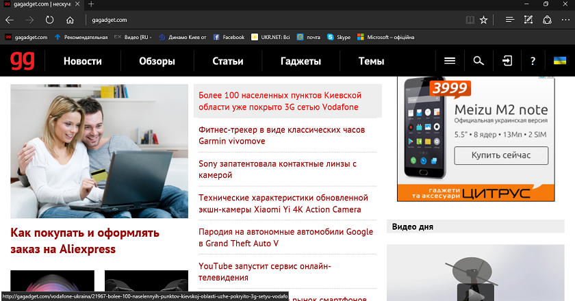This screenshot has width=575, height=301.
Task: Open the Sony contact lenses article link
Action: [x=278, y=170]
